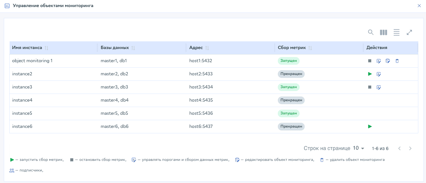Close the monitoring objects management window
The width and height of the screenshot is (426, 183).
tap(419, 6)
